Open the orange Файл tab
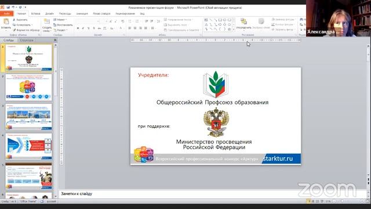The image size is (371, 209). point(6,13)
